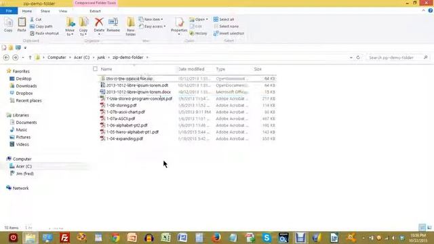The height and width of the screenshot is (244, 434).
Task: Go back with the back arrow
Action: 6,58
